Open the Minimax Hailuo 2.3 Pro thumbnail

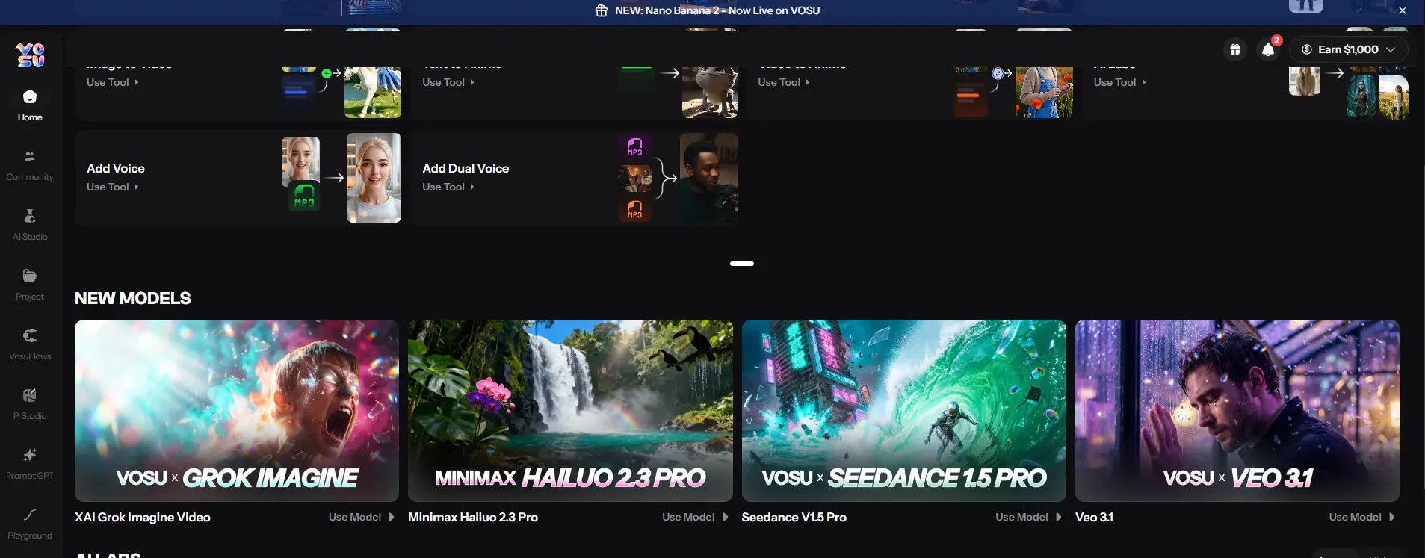tap(570, 411)
